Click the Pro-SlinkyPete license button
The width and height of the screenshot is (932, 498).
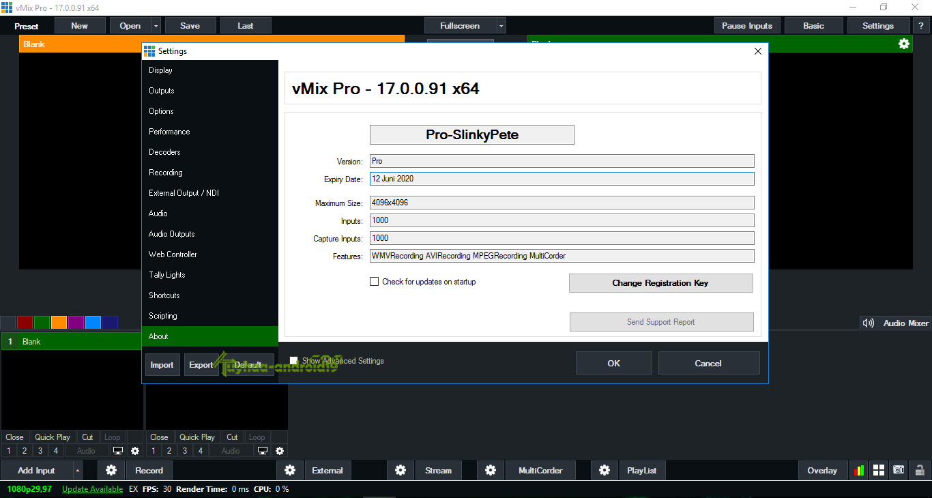[x=472, y=134]
